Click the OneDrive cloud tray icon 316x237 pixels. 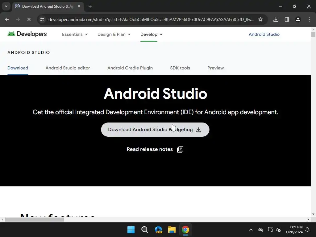point(261,230)
